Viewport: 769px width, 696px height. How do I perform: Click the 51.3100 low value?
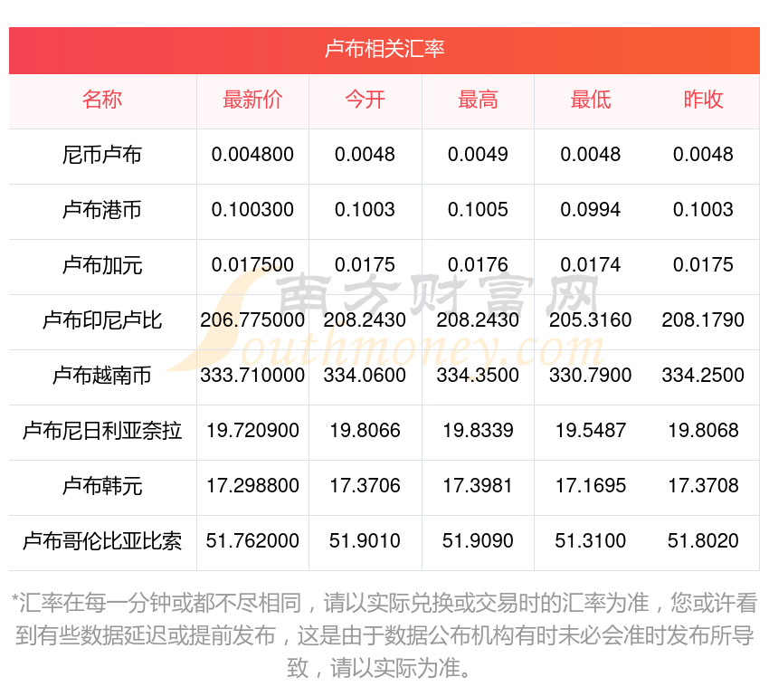[x=591, y=541]
